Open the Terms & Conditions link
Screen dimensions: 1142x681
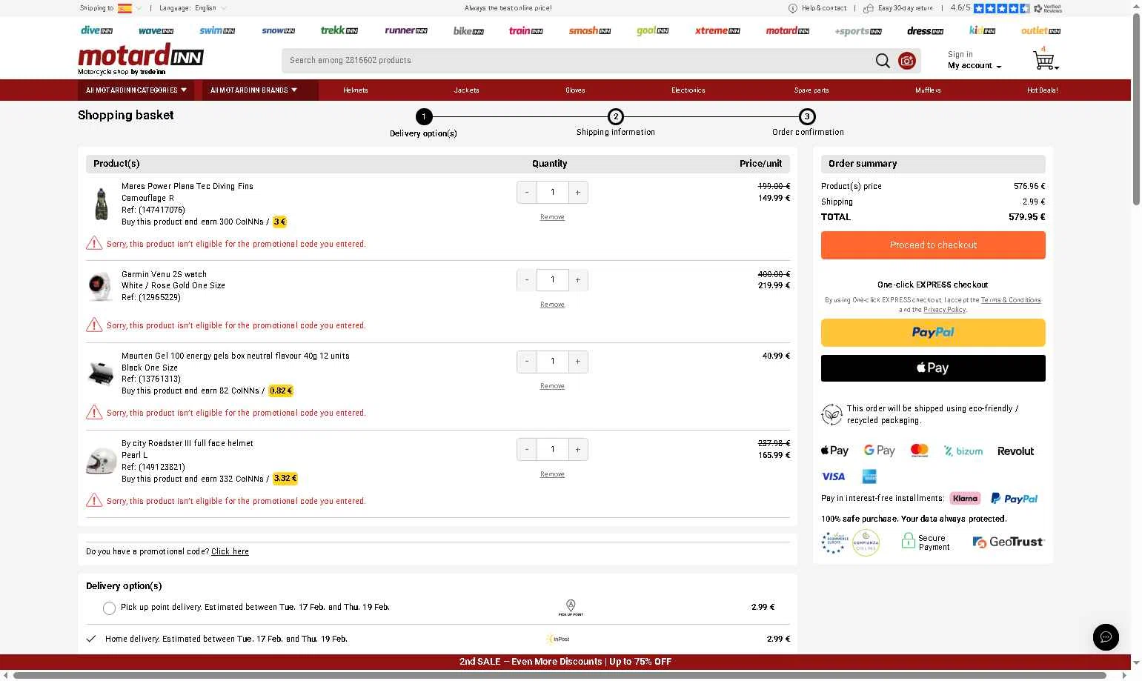pos(1011,300)
